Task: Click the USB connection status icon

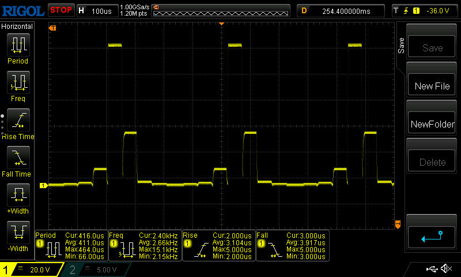Action: click(x=432, y=268)
